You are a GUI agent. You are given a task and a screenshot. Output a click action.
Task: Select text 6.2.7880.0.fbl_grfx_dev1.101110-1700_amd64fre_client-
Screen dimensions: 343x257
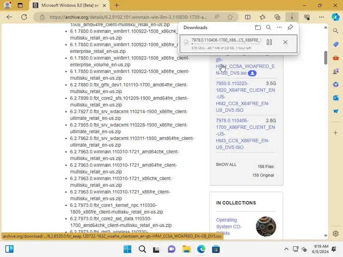tap(129, 85)
